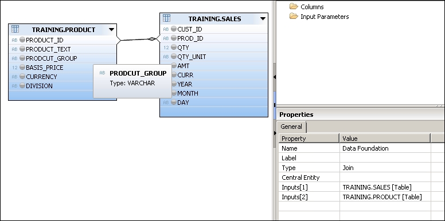Click the gray circle beside PRODUCT_ID
445x221 pixels.
pyautogui.click(x=22, y=40)
